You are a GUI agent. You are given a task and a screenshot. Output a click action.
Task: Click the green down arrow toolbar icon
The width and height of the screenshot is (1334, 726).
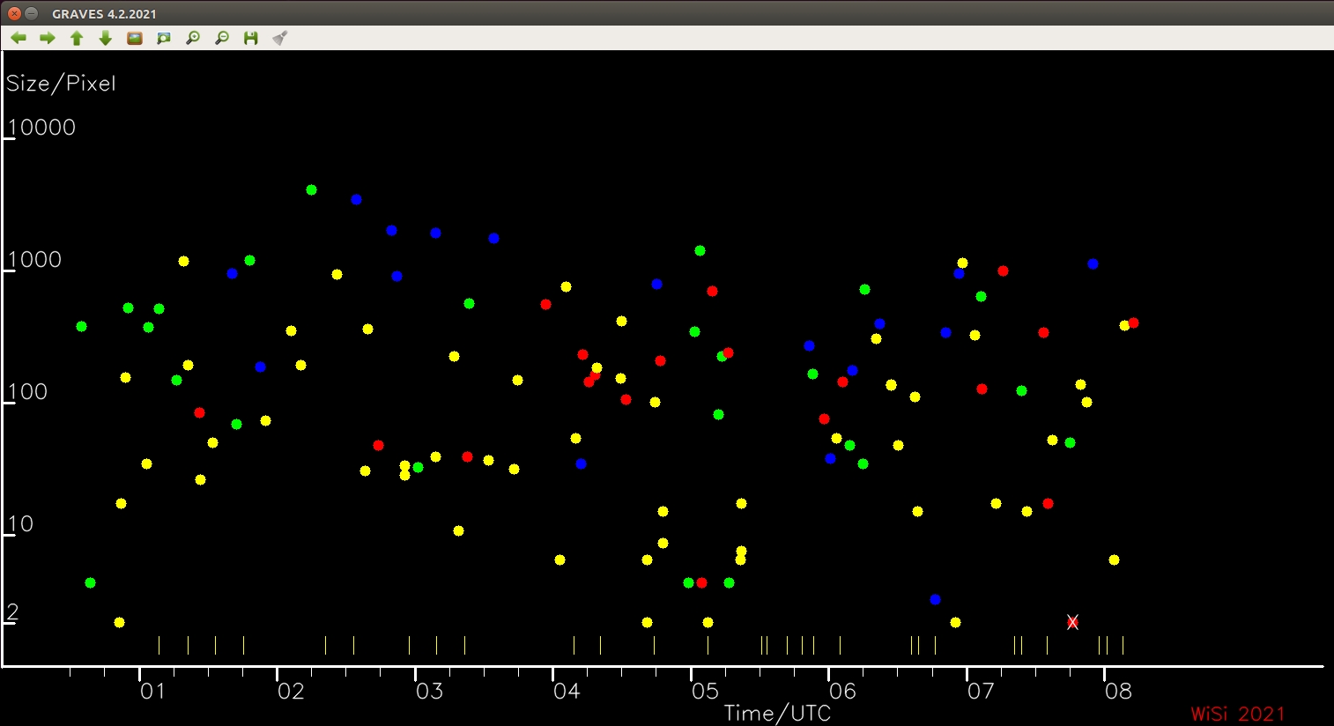coord(106,38)
